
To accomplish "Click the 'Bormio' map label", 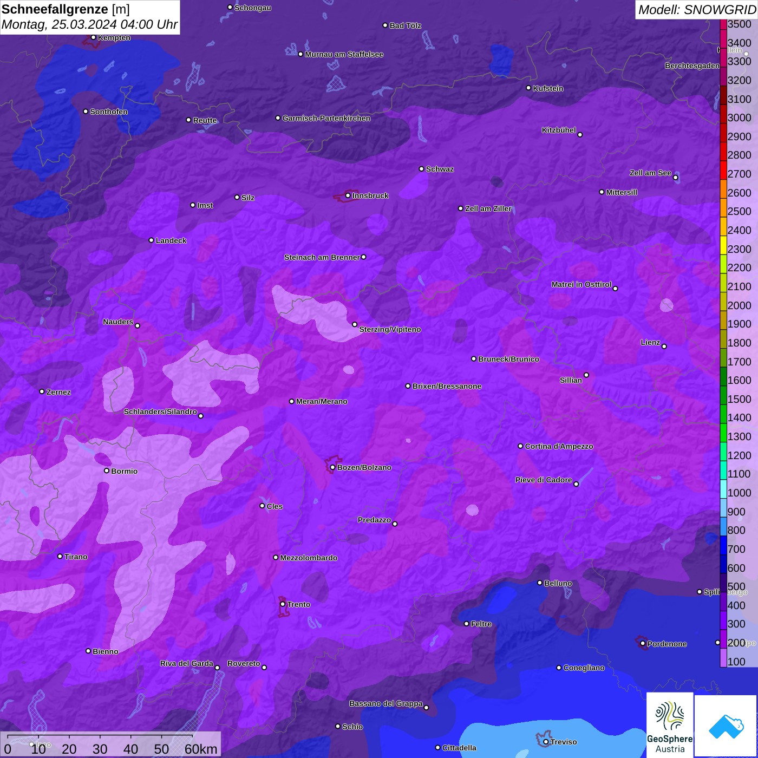I will [x=125, y=472].
